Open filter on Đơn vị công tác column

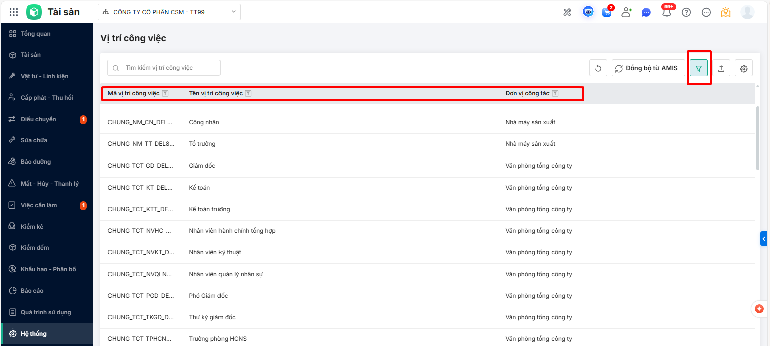point(555,93)
